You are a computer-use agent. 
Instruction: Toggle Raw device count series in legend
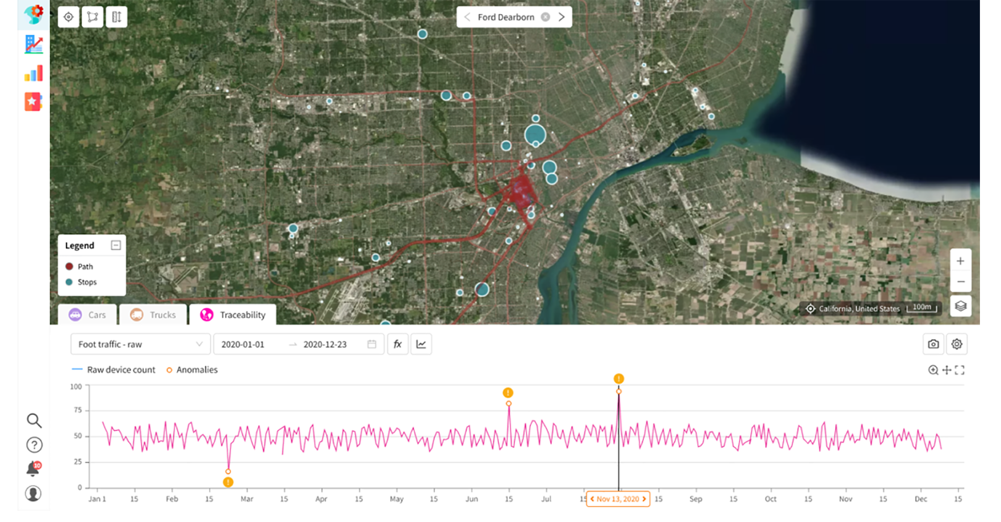pos(114,370)
